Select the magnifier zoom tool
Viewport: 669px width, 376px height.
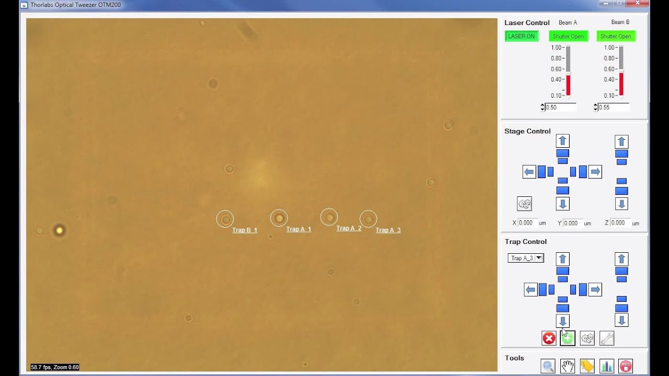[x=548, y=366]
